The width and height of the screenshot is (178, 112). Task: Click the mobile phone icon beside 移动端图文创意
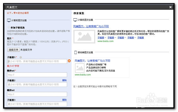click(x=76, y=53)
